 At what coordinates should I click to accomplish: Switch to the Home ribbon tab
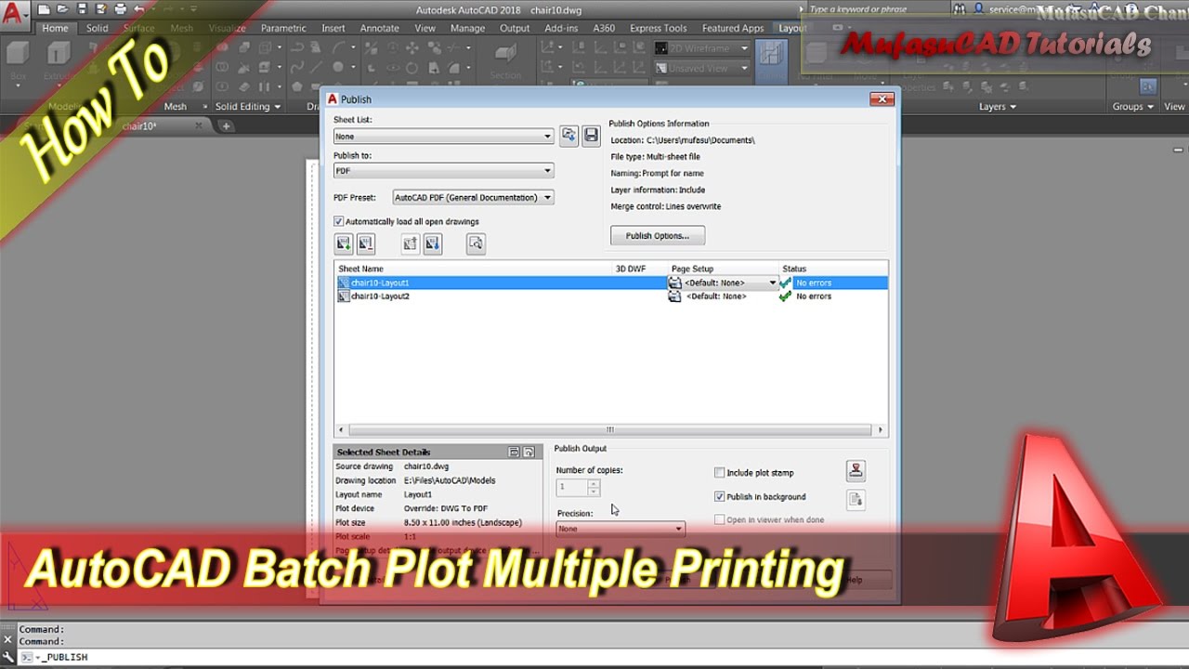click(x=55, y=28)
